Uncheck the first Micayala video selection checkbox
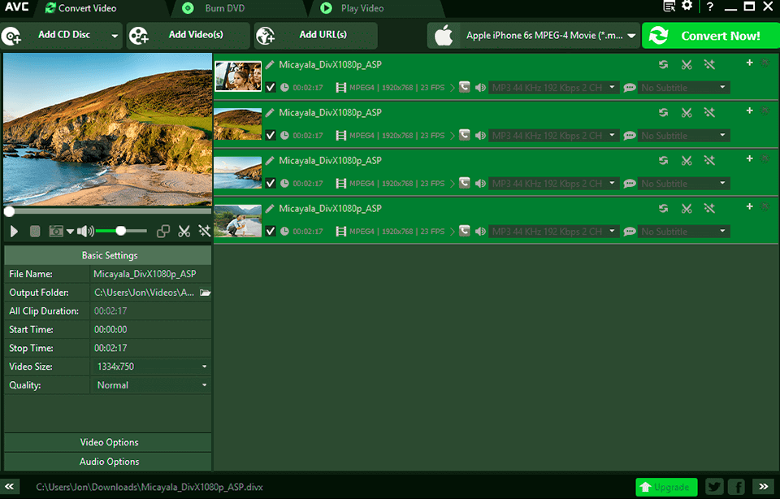 (x=270, y=87)
